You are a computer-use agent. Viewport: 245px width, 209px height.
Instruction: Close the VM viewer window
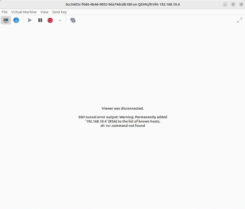pos(241,4)
